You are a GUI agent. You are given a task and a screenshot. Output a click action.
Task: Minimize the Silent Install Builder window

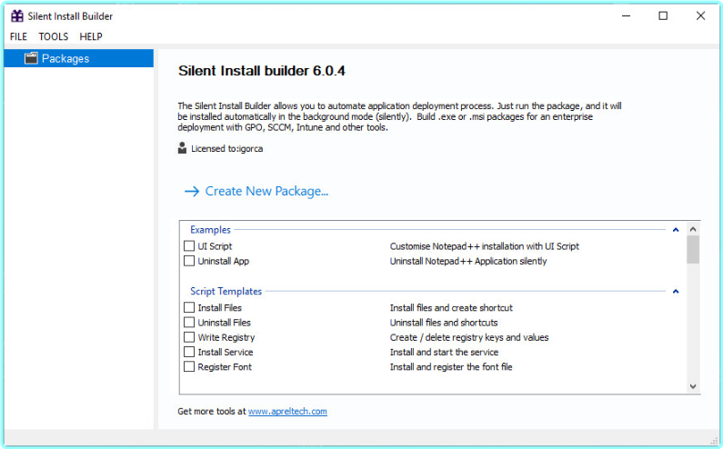[626, 15]
